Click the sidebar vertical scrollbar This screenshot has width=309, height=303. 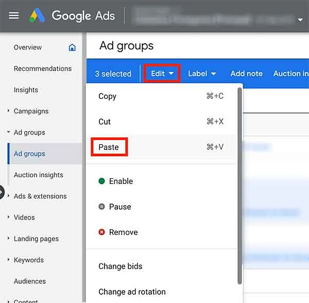pyautogui.click(x=84, y=167)
